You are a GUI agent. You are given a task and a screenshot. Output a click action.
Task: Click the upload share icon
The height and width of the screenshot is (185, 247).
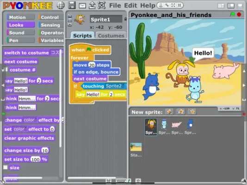coord(92,5)
